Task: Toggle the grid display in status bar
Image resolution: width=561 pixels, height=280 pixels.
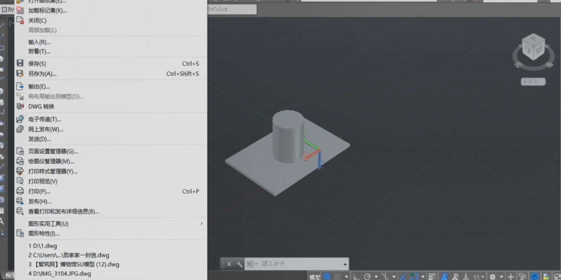Action: click(327, 277)
